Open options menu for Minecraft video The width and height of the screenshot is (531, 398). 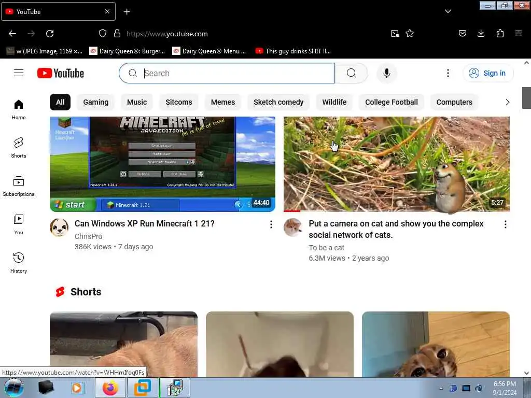pos(271,224)
